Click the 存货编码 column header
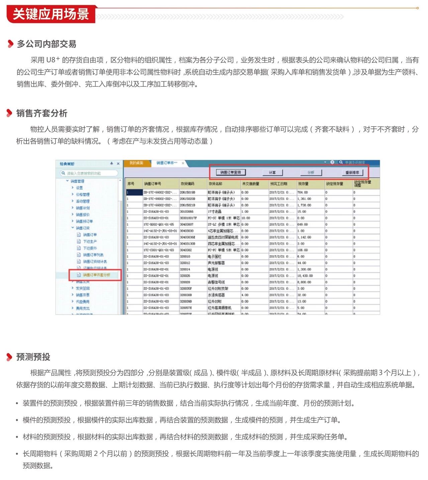Screen dimensions: 428x480 [x=193, y=184]
